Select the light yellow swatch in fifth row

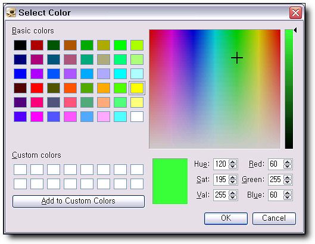pyautogui.click(x=137, y=102)
